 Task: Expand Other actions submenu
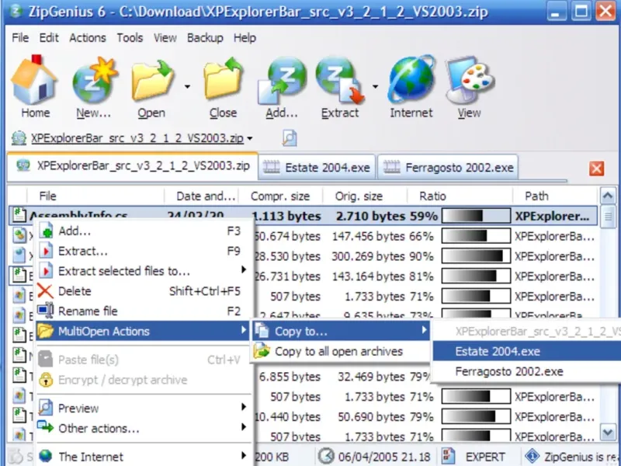(x=244, y=427)
